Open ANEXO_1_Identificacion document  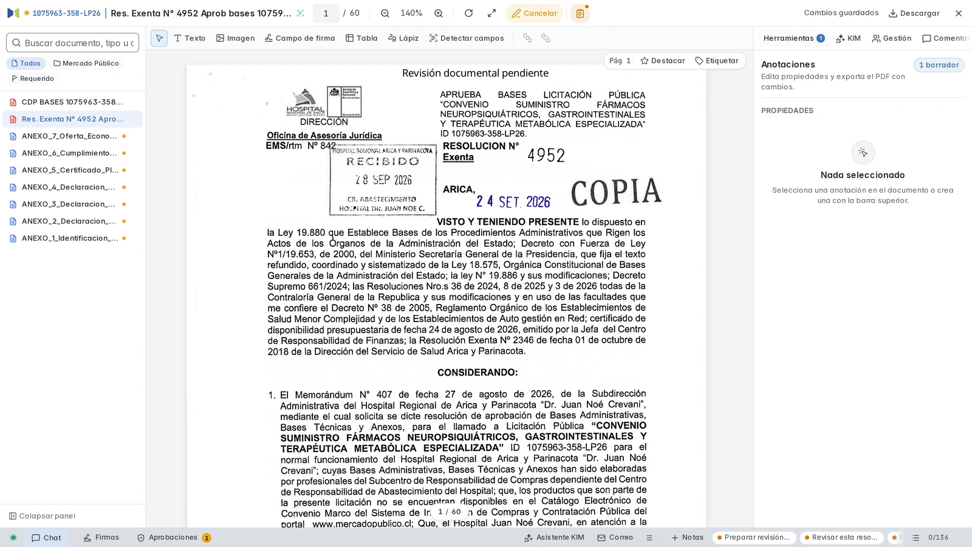pos(72,238)
